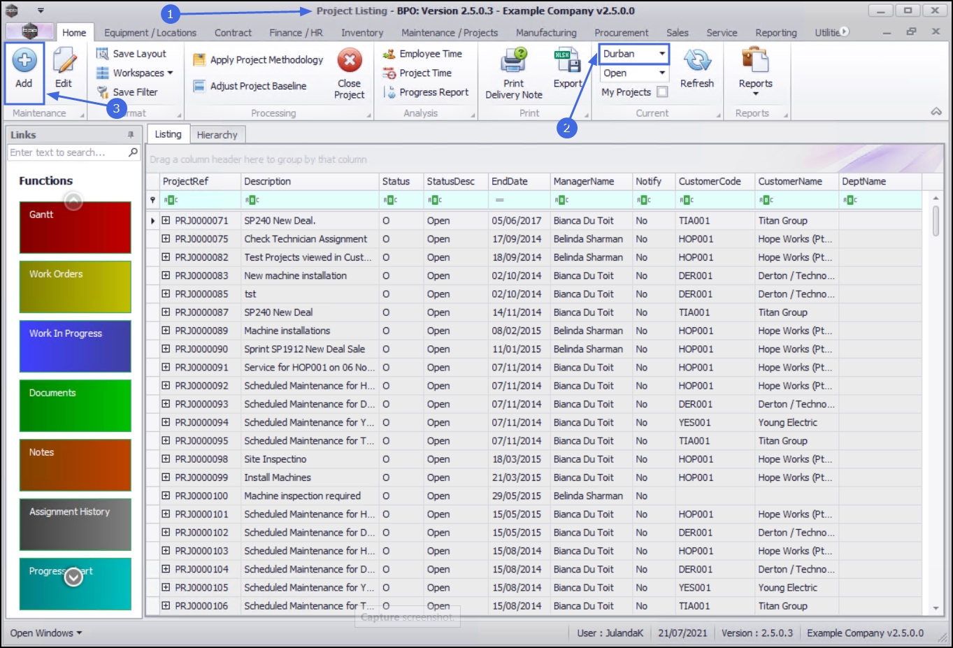Open the Employee Time analysis
The height and width of the screenshot is (648, 953).
point(429,54)
